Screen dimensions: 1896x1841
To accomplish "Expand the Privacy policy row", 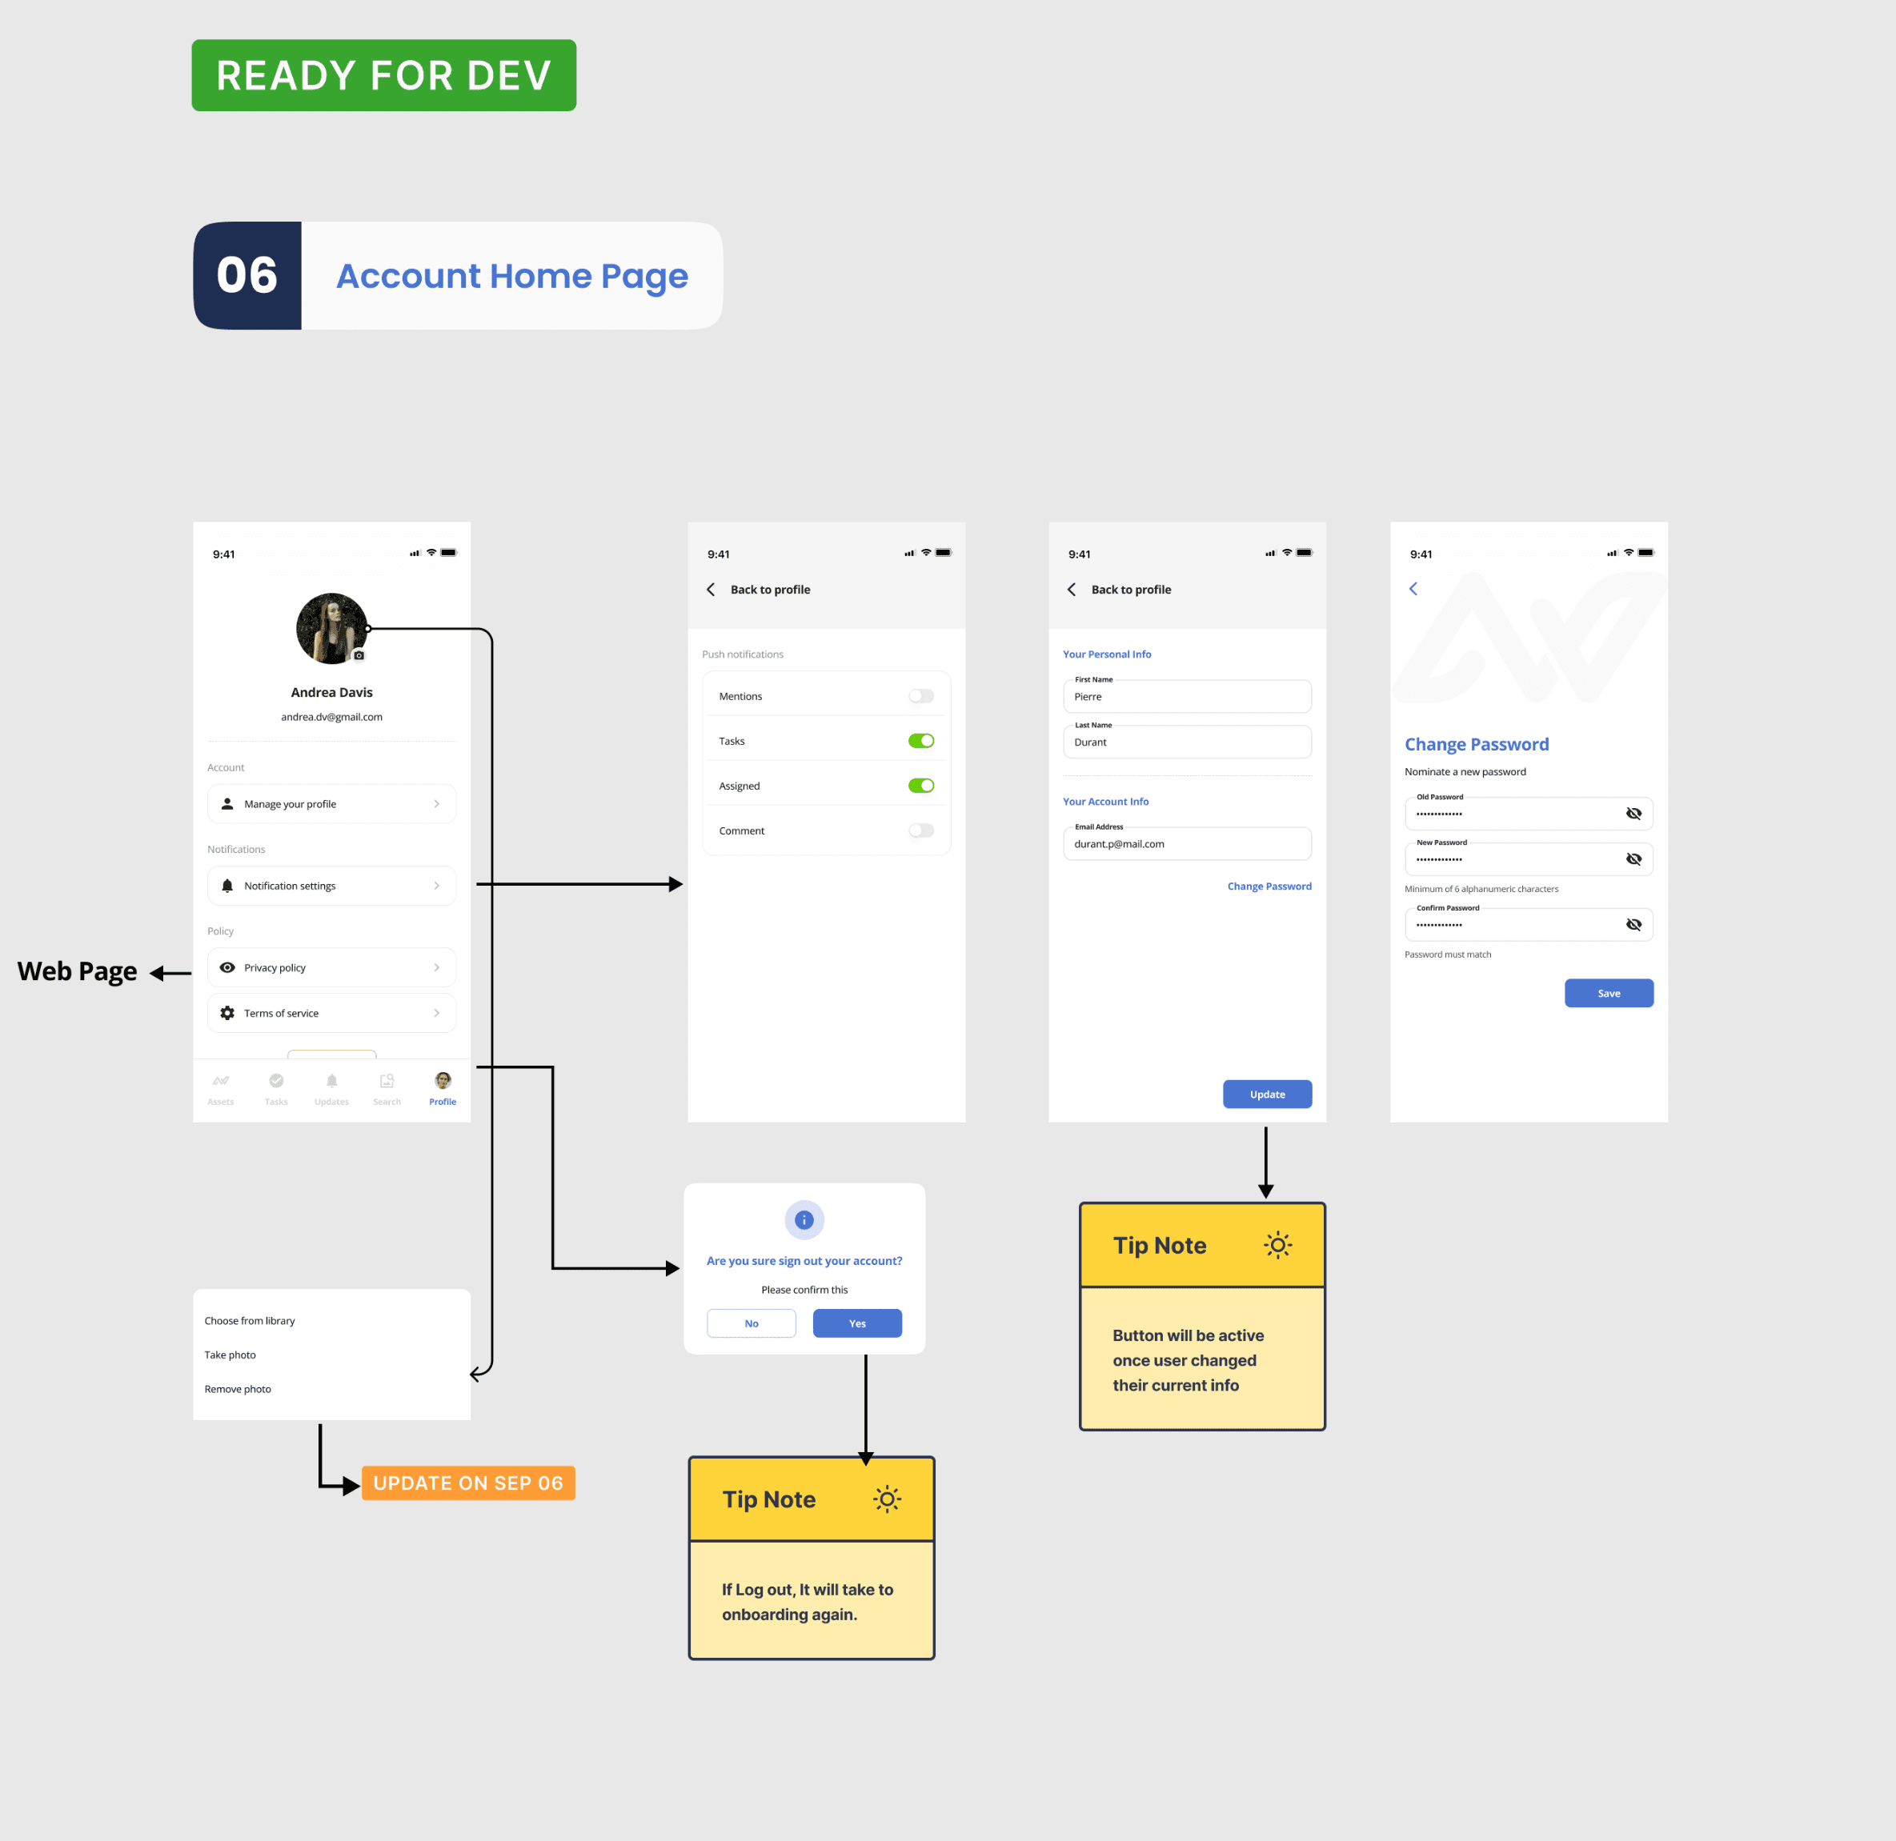I will click(x=331, y=968).
